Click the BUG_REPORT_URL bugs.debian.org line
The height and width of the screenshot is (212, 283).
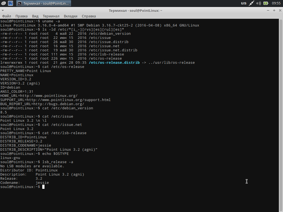tap(42, 104)
